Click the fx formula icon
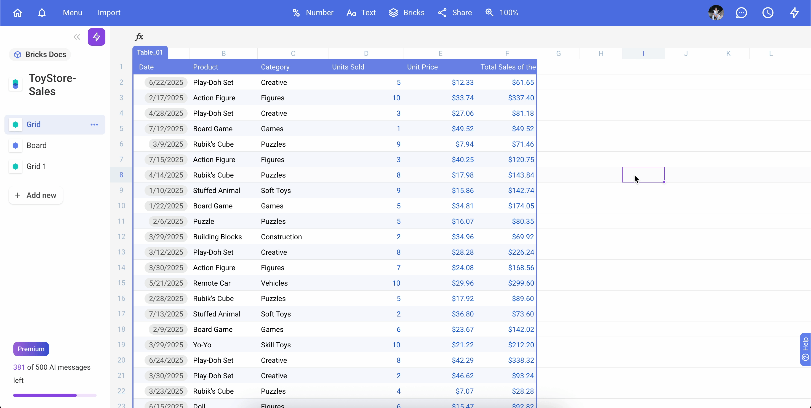Screen dimensions: 811x408 click(x=139, y=36)
